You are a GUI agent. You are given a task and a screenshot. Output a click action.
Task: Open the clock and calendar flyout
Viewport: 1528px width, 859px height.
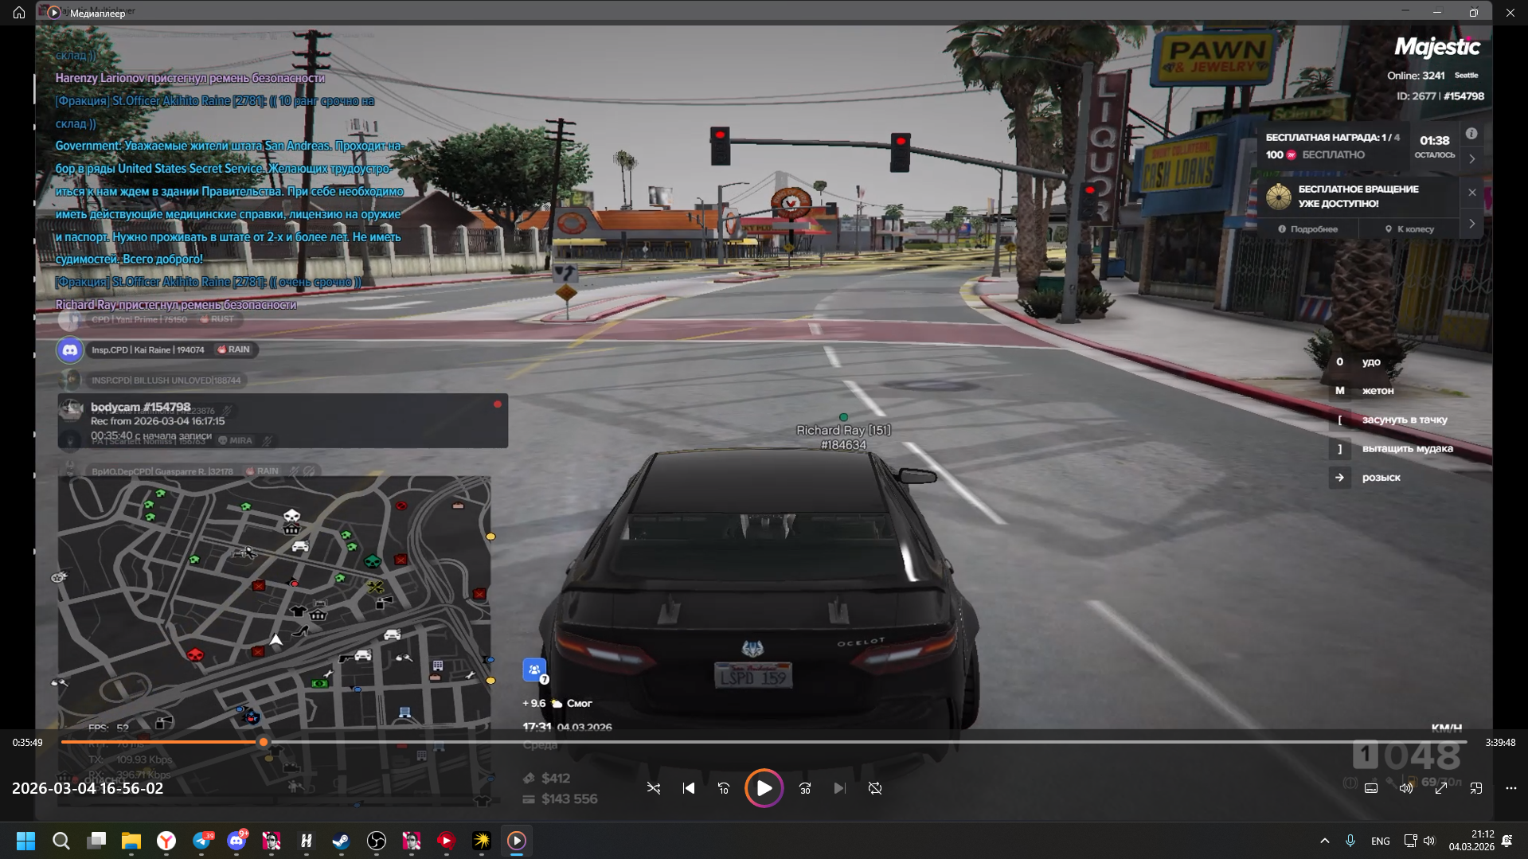click(1471, 841)
